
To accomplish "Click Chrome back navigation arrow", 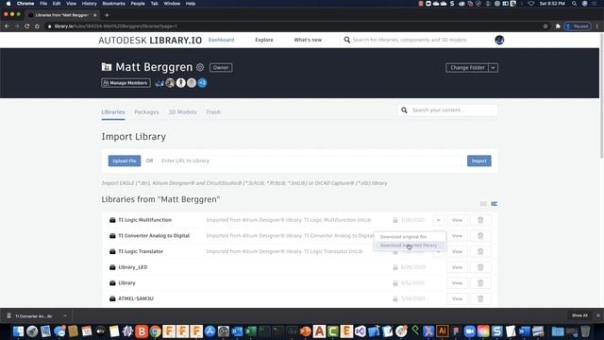I will 7,26.
